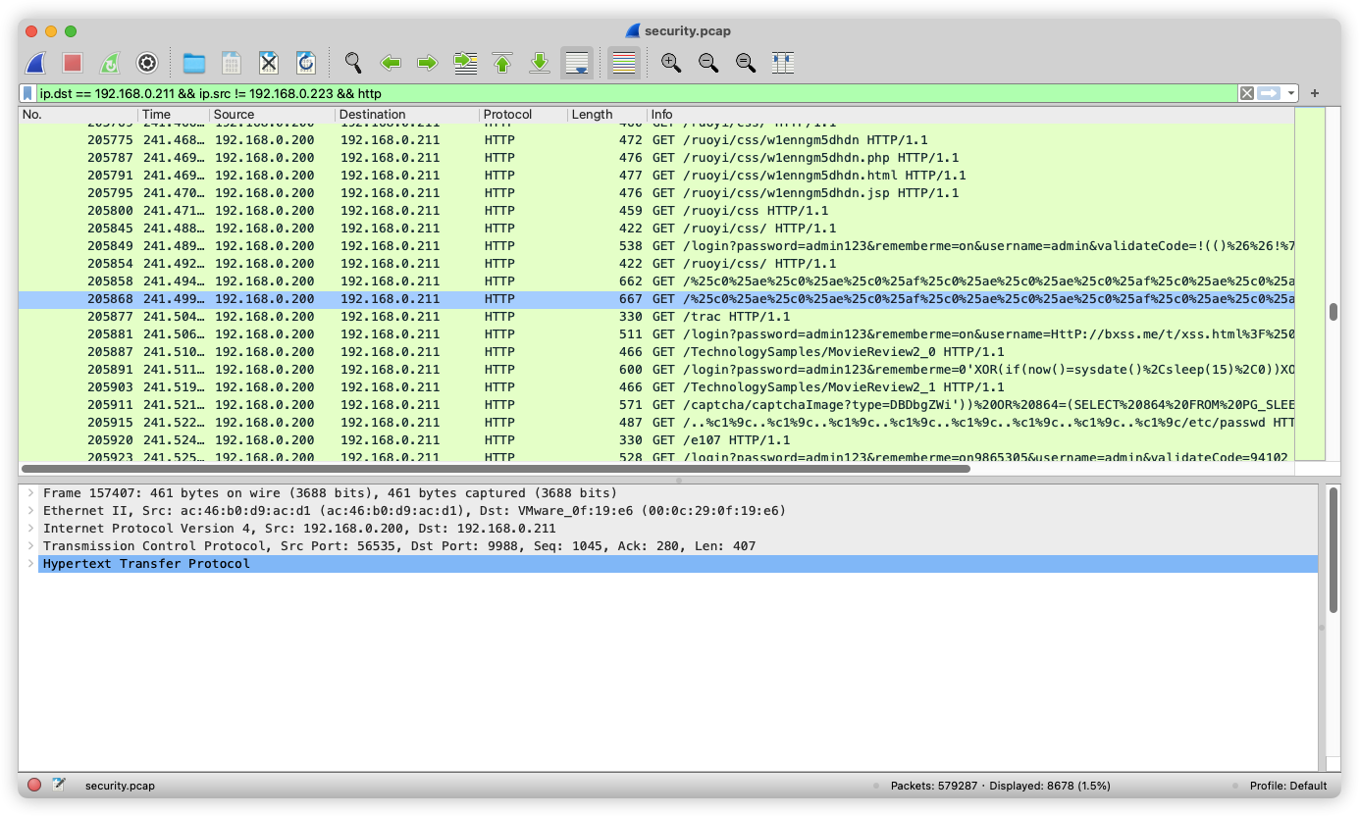The width and height of the screenshot is (1359, 816).
Task: Click the packet details pane scrollbar
Action: pyautogui.click(x=1333, y=549)
